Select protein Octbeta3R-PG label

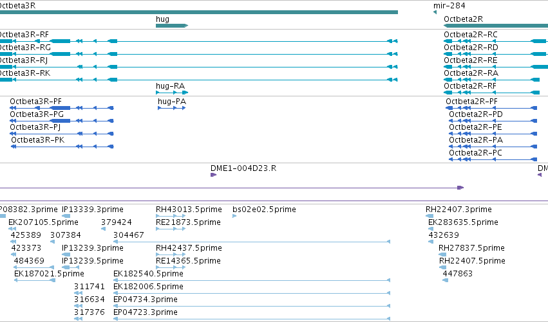(37, 114)
